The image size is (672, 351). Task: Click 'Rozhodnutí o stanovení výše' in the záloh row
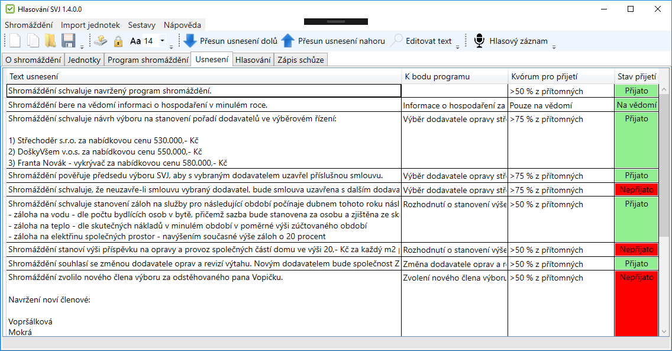454,220
